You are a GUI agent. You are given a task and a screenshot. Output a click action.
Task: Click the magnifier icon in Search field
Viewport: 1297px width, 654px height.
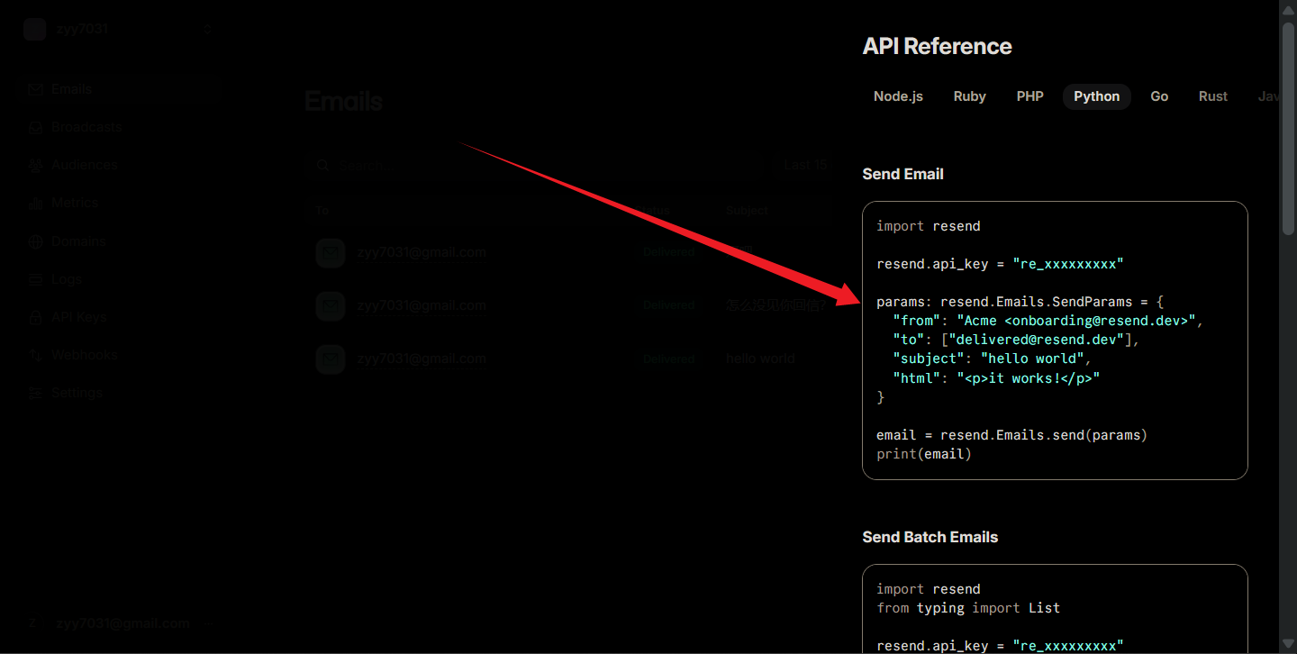click(x=323, y=166)
